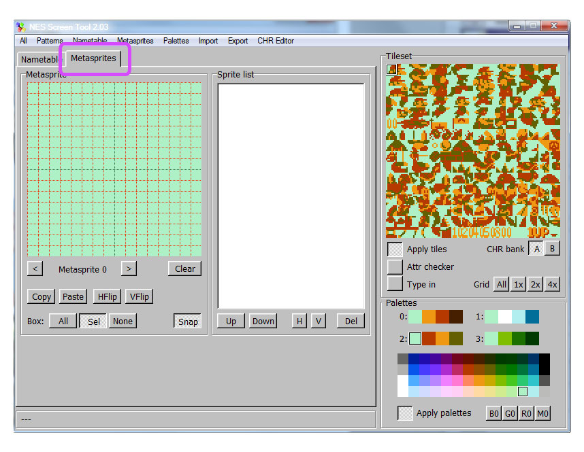This screenshot has height=452, width=584.
Task: Open the Palettes menu
Action: [176, 41]
